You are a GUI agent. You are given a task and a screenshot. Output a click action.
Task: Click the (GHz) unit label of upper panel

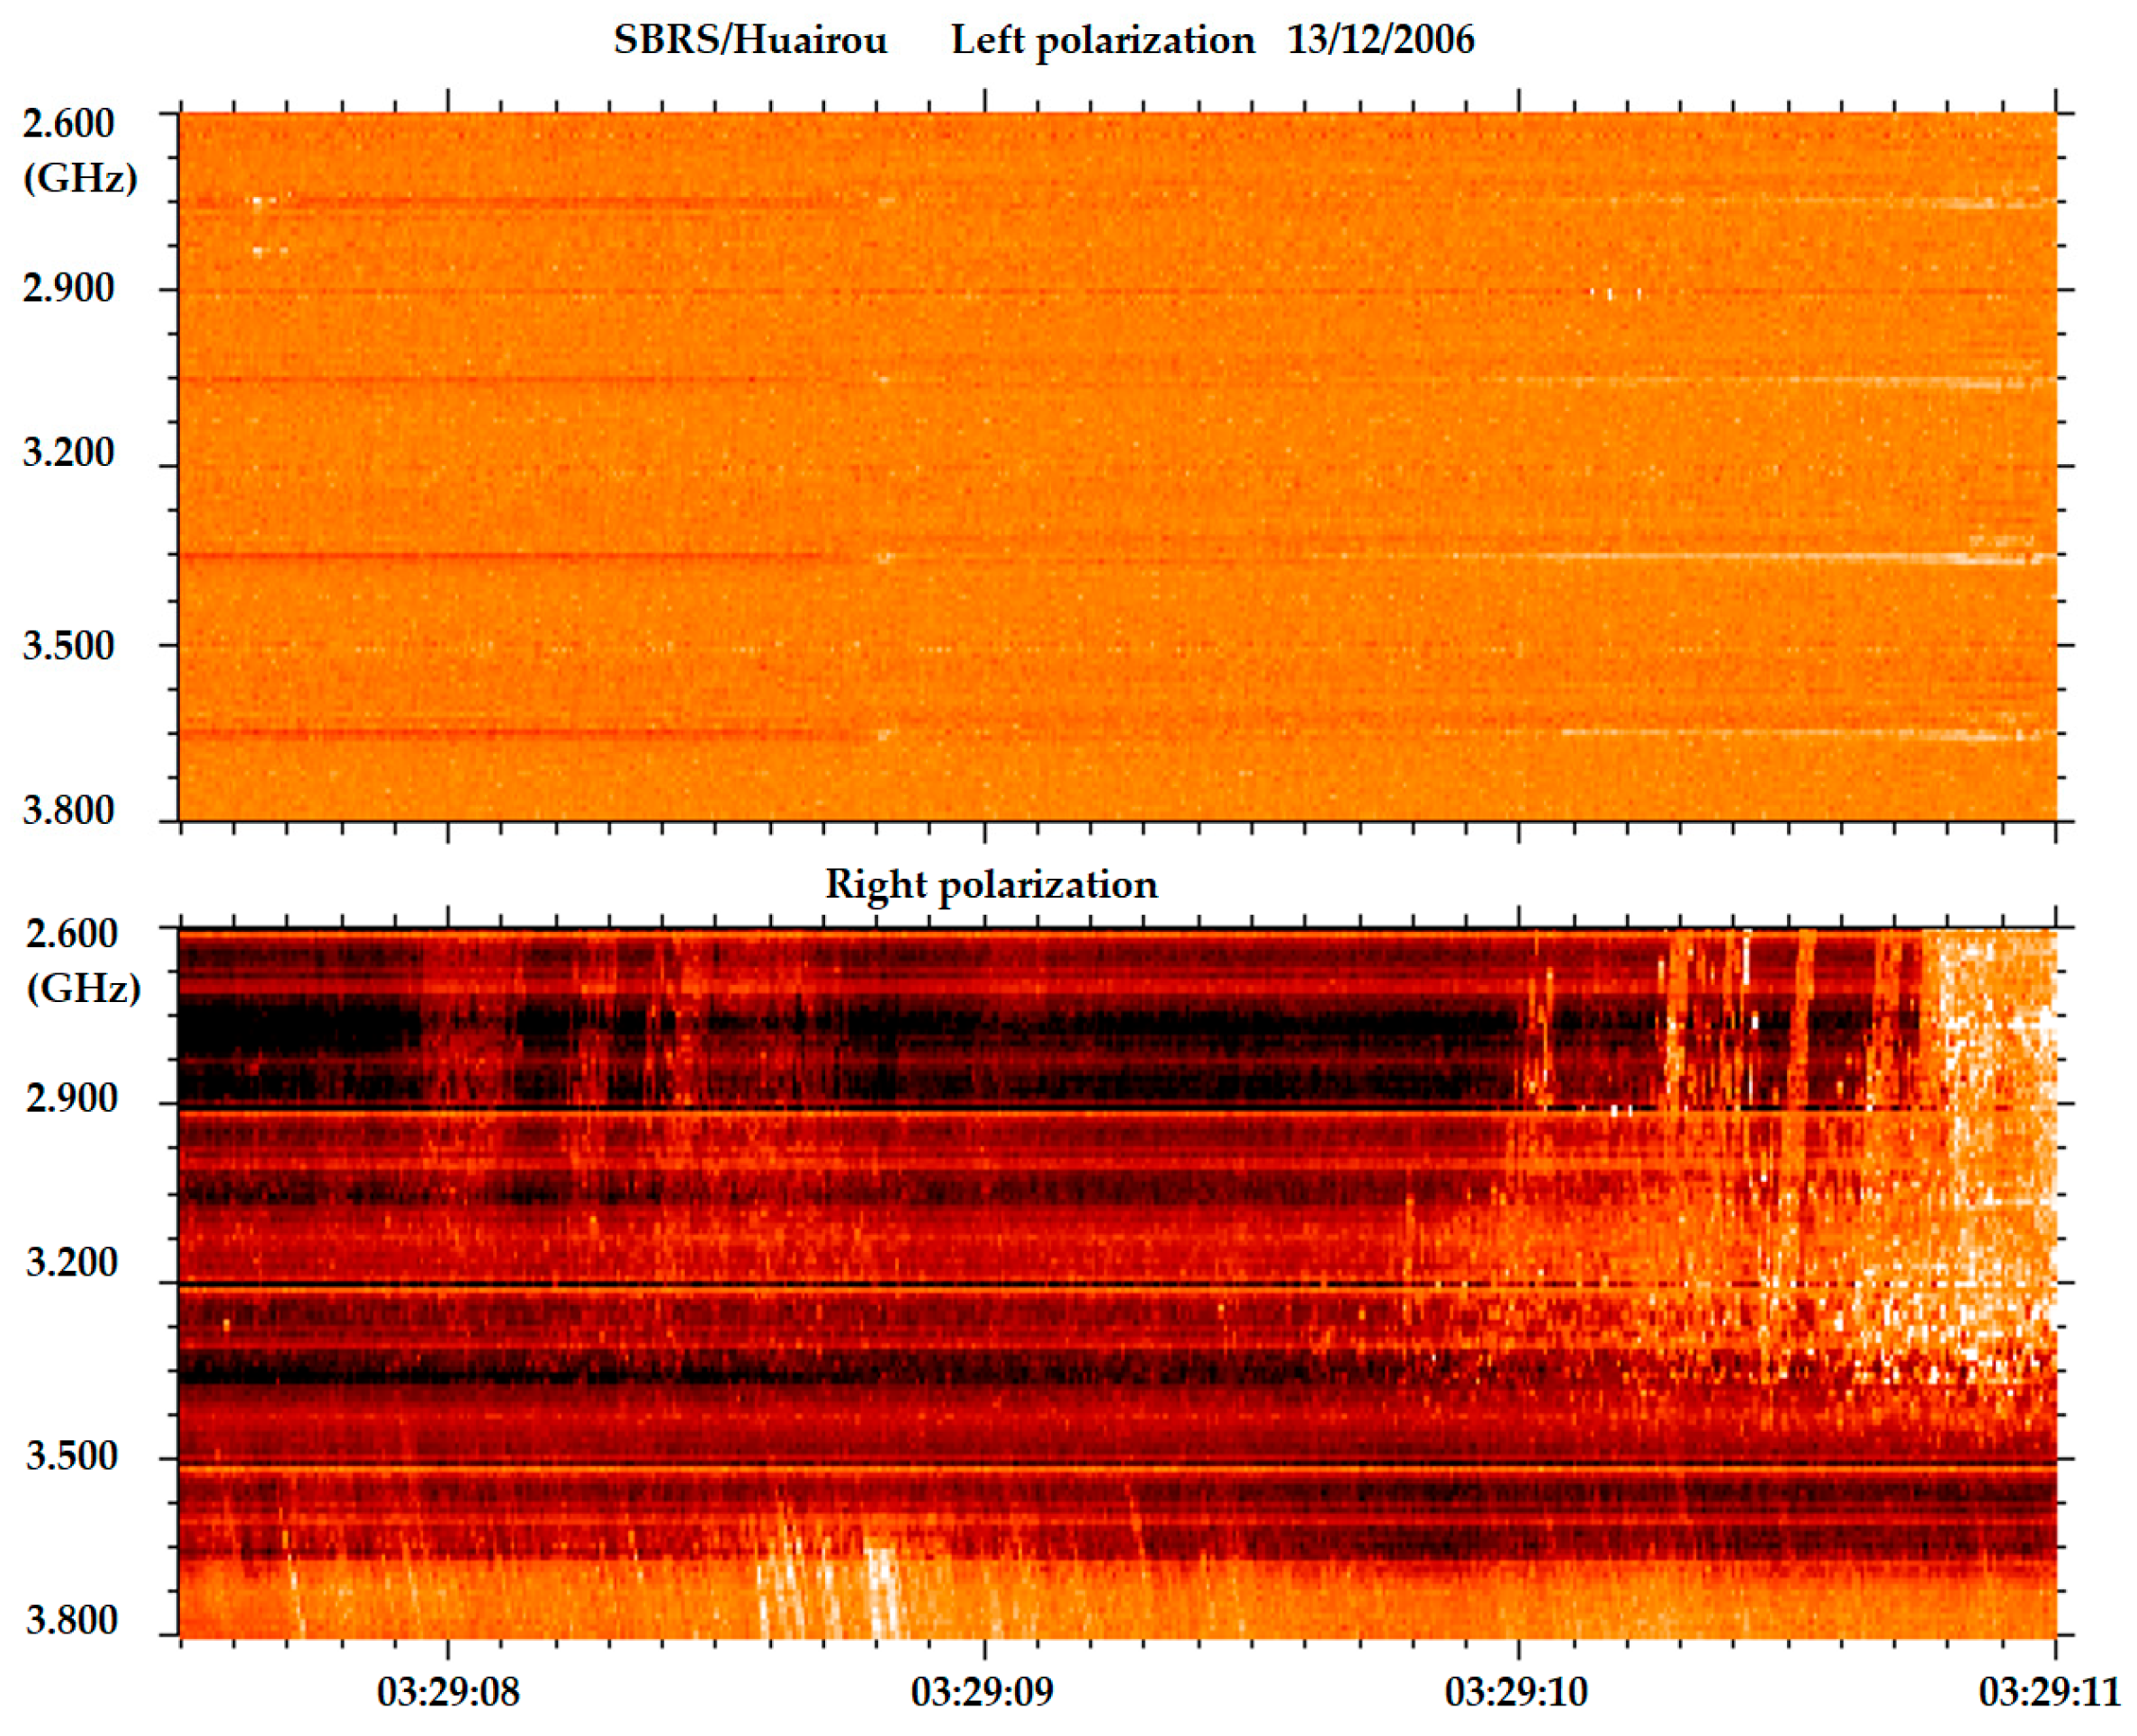(x=80, y=179)
